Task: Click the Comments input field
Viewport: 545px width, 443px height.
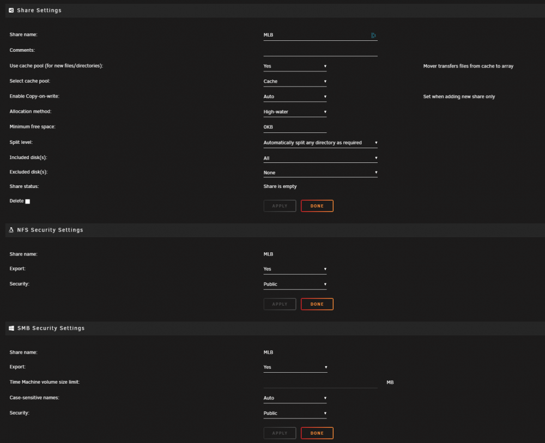Action: [320, 51]
